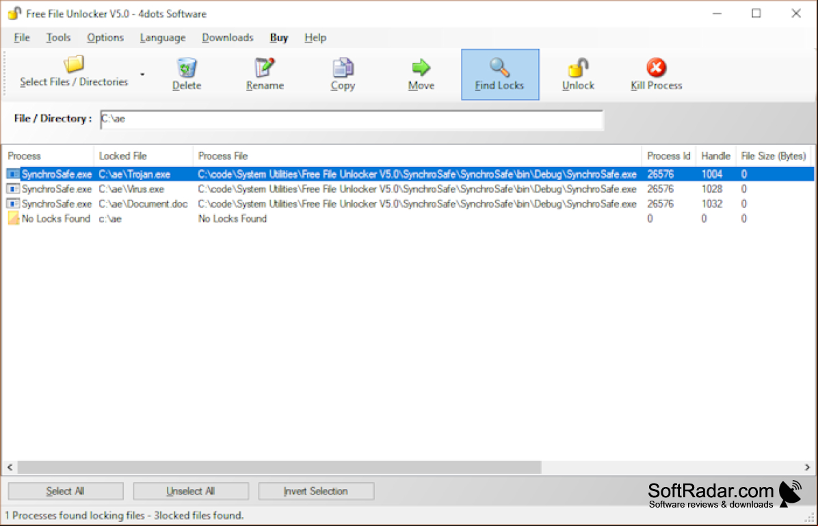Open the File menu
Viewport: 818px width, 526px height.
coord(22,38)
